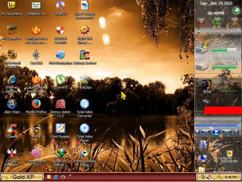Open Mozilla Firefox desktop shortcut
This screenshot has height=182, width=242.
pyautogui.click(x=36, y=106)
